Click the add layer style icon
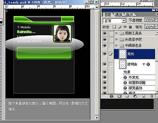158x123 pixels. tap(112, 96)
